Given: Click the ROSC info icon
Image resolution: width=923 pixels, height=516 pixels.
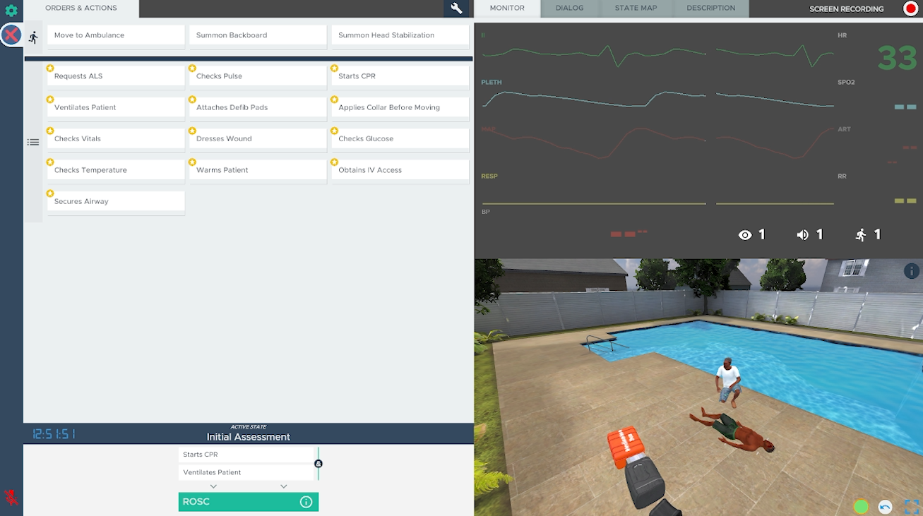Looking at the screenshot, I should coord(306,502).
